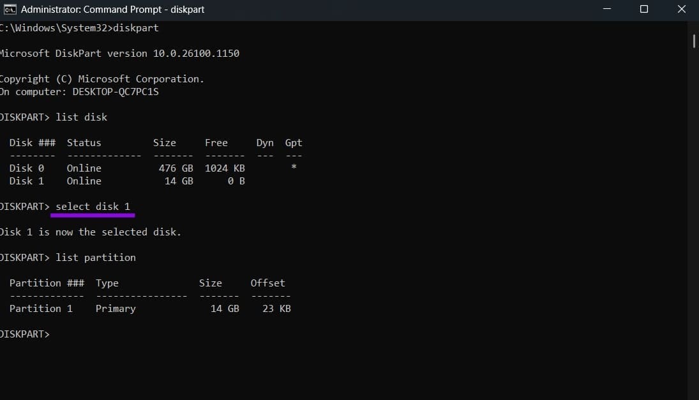Click the Gpt asterisk for Disk 0
The image size is (699, 400).
point(294,167)
